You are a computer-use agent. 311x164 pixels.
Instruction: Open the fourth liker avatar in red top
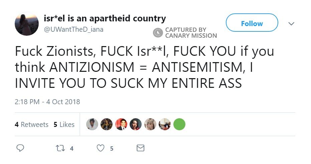[x=136, y=124]
